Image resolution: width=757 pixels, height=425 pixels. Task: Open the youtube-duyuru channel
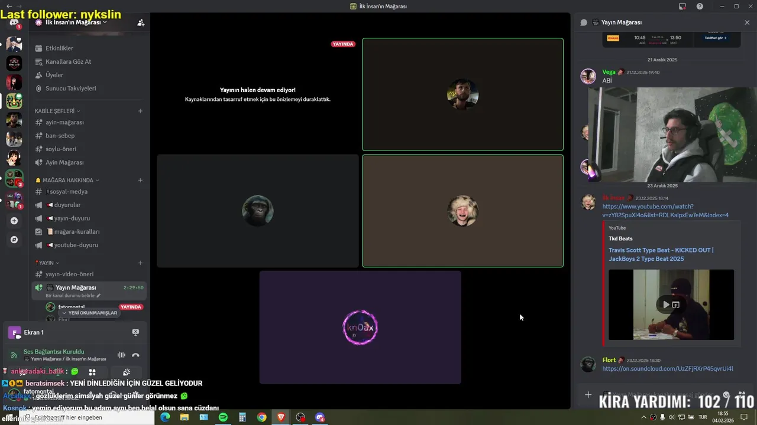(x=89, y=245)
